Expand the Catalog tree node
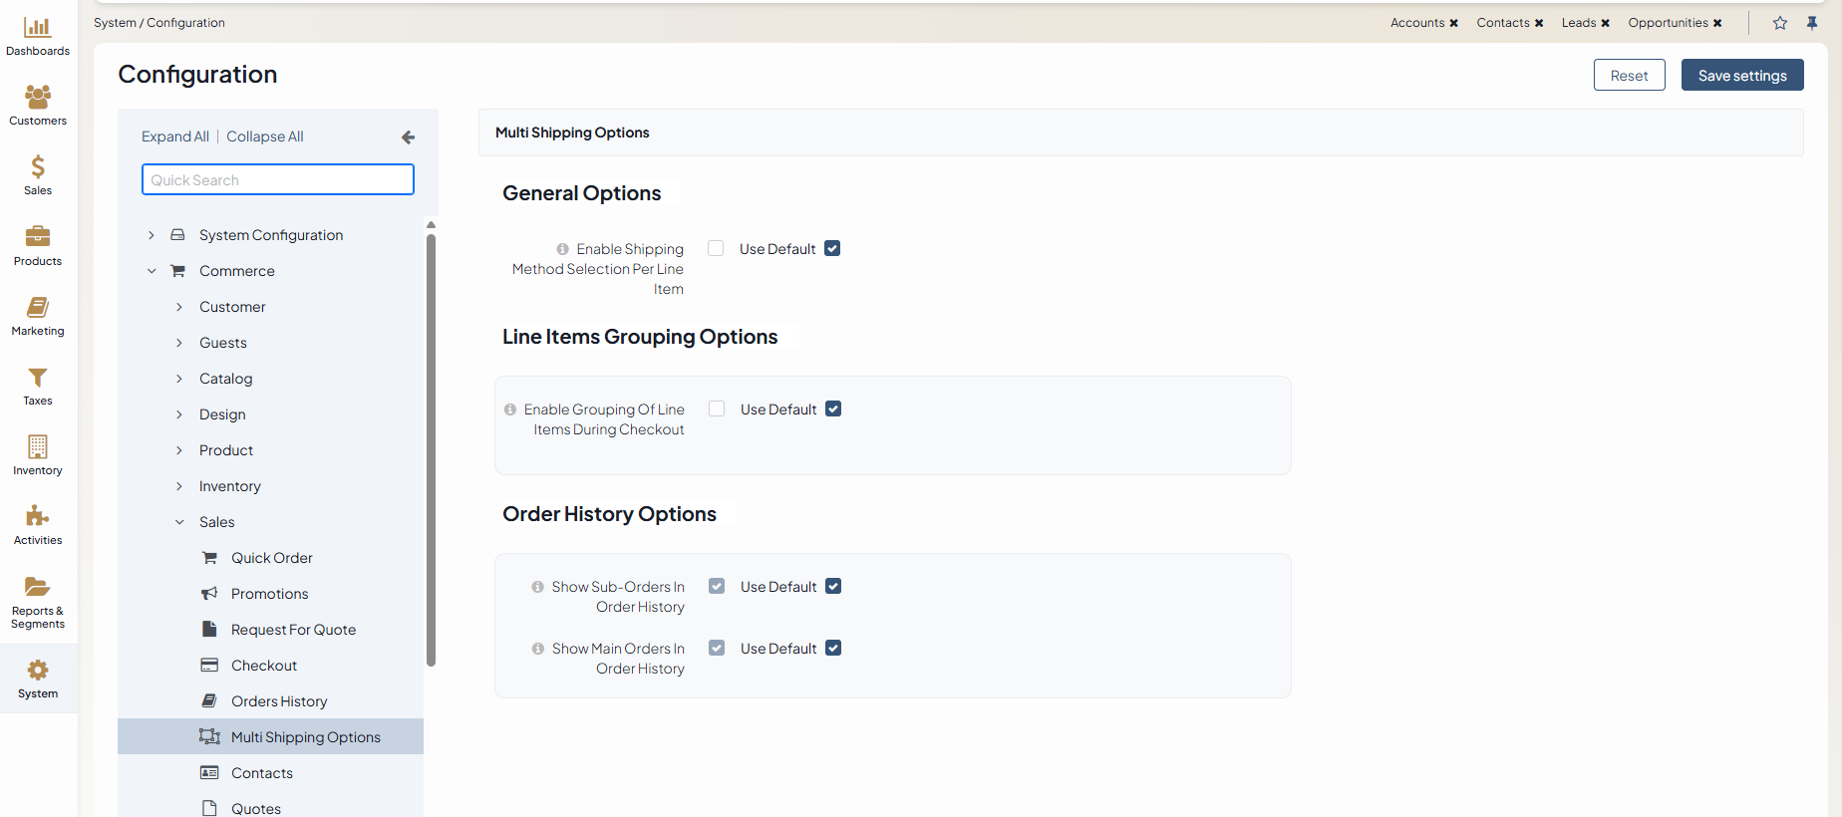This screenshot has height=817, width=1842. (x=179, y=379)
